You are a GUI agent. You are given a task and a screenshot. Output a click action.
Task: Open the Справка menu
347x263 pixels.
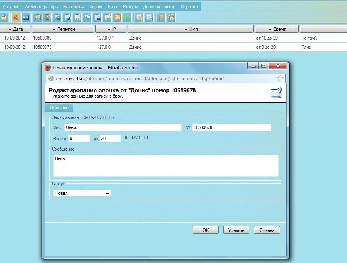189,7
